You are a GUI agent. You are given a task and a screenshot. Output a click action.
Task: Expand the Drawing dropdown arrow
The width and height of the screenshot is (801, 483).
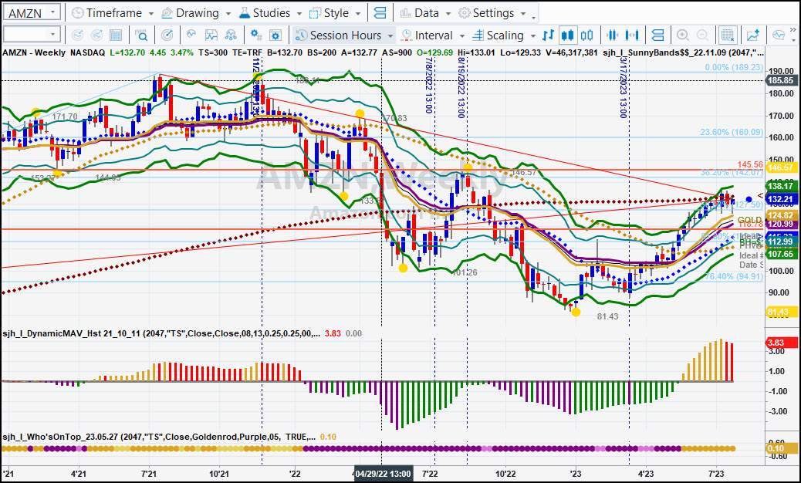[228, 13]
